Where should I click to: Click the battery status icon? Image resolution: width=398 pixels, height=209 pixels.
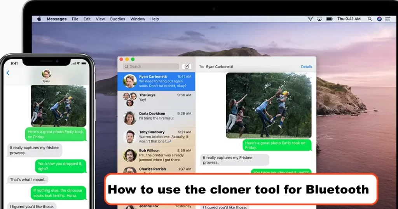point(330,19)
